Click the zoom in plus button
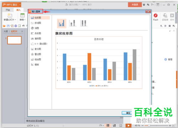The height and width of the screenshot is (128, 178). pos(170,126)
